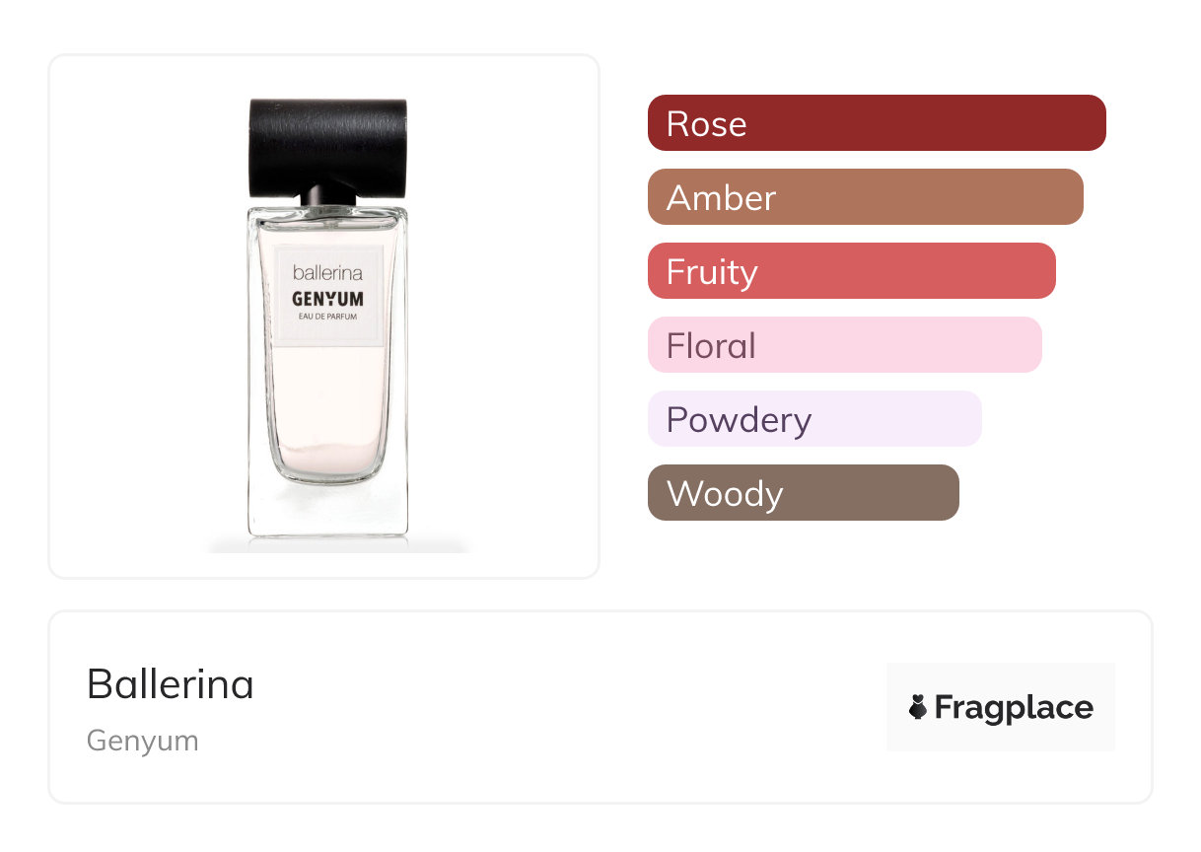
Task: Click the bold GENYUM text on bottle label
Action: click(x=328, y=298)
